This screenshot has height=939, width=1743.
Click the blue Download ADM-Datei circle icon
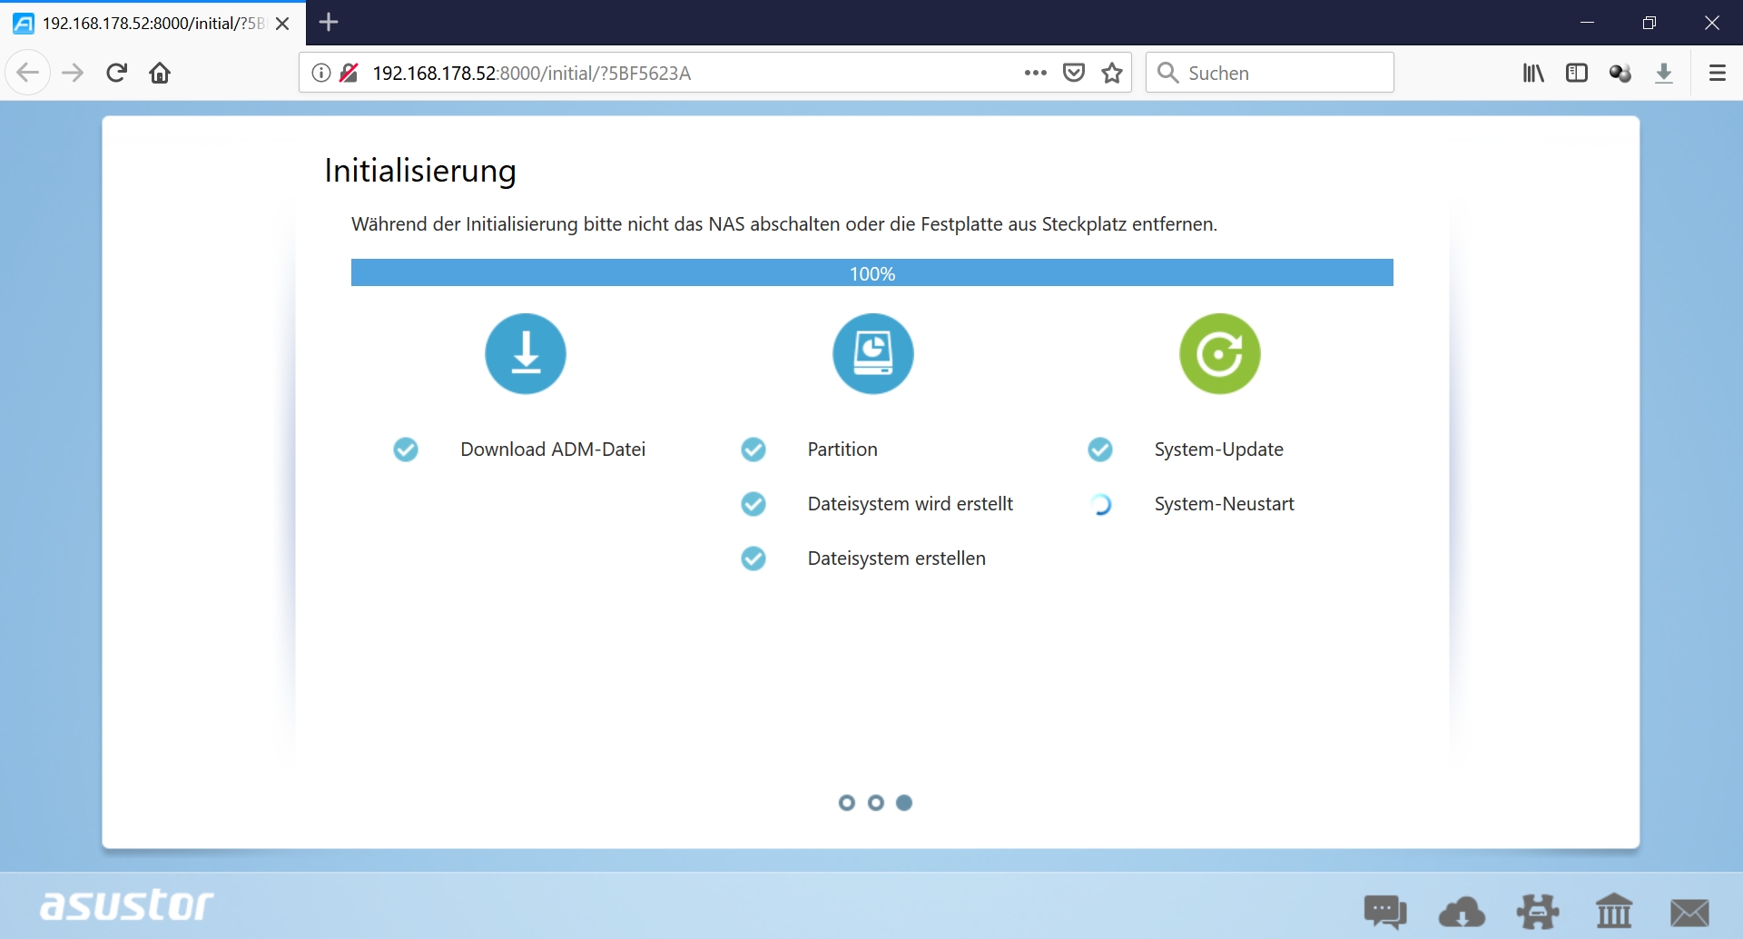click(525, 353)
